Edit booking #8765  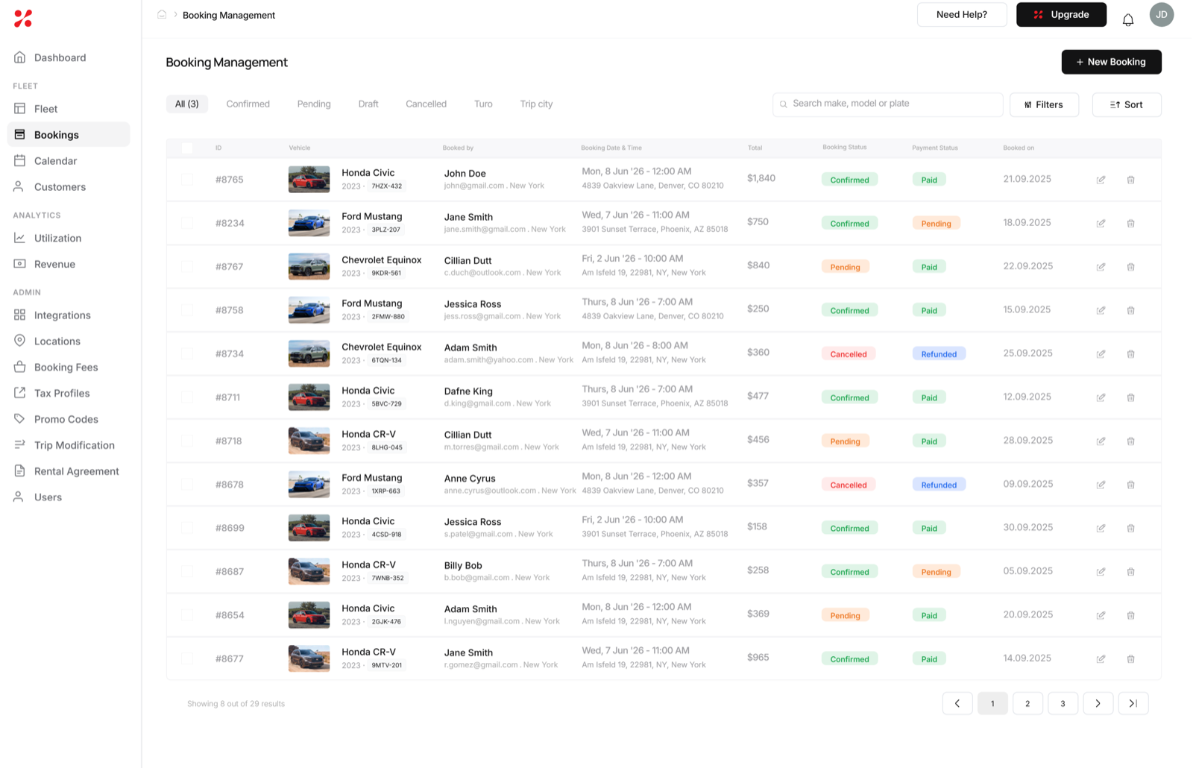click(x=1101, y=180)
